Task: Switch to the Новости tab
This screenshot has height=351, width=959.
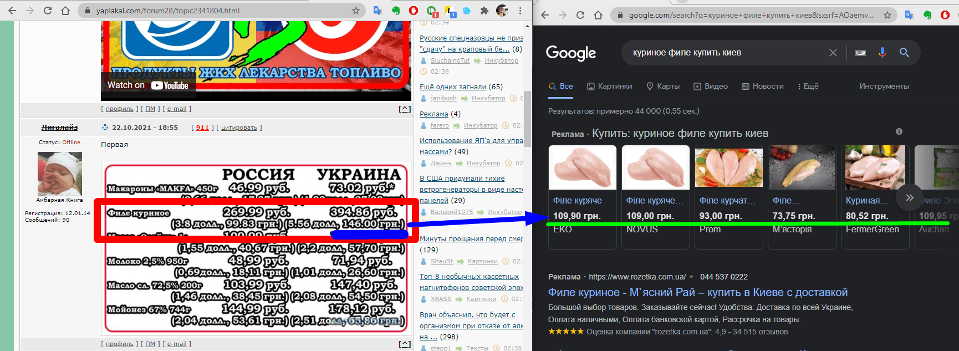Action: [x=763, y=86]
